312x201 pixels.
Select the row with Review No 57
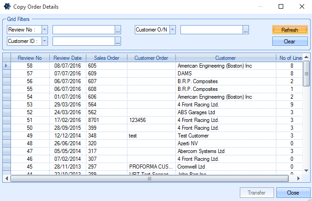pos(137,74)
